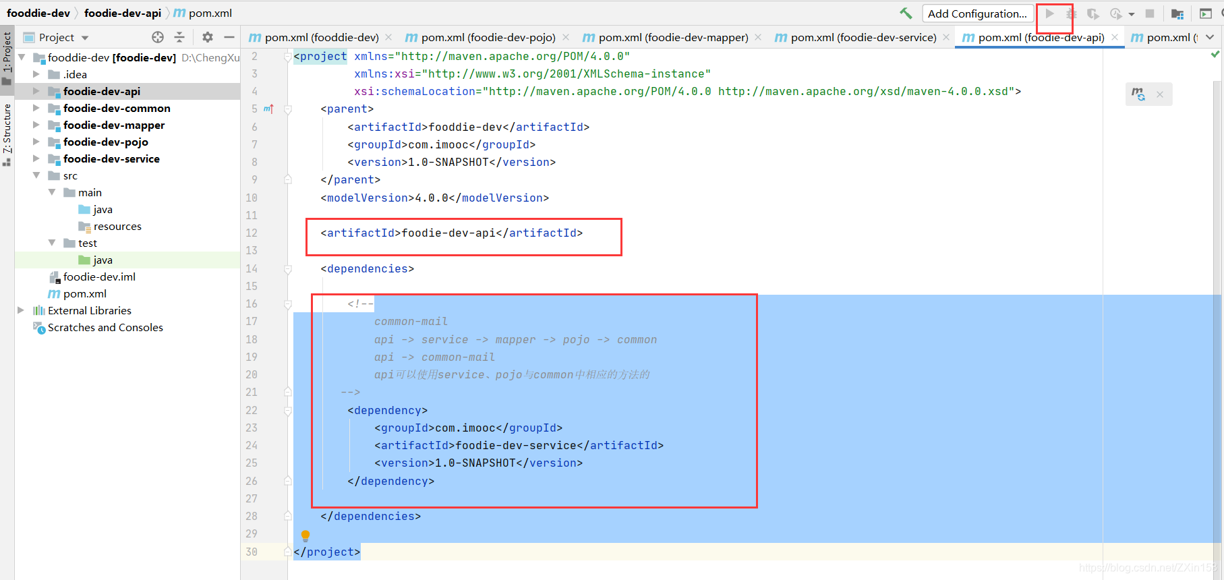
Task: Click the Stop square icon
Action: (1150, 13)
